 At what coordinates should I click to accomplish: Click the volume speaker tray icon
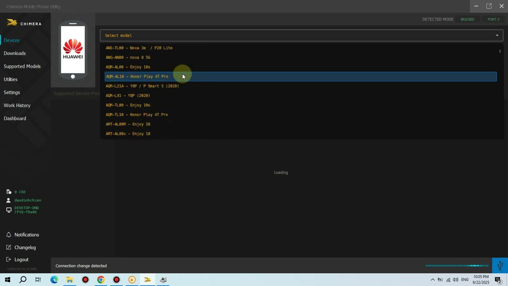click(455, 280)
